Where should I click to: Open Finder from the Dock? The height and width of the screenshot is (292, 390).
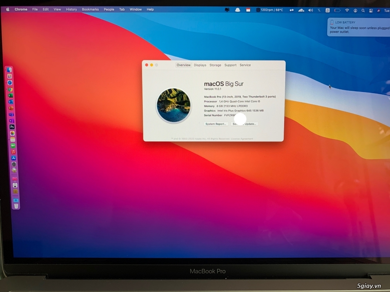10,70
